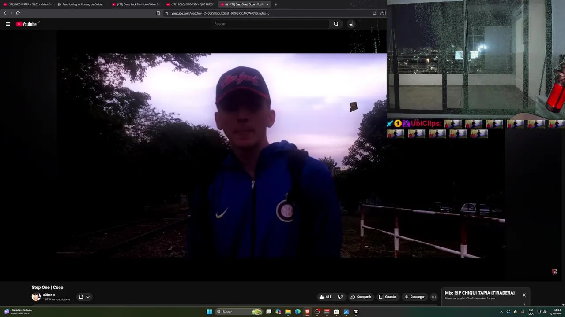Expand subscription notification dropdown chevron
The image size is (565, 317).
88,297
